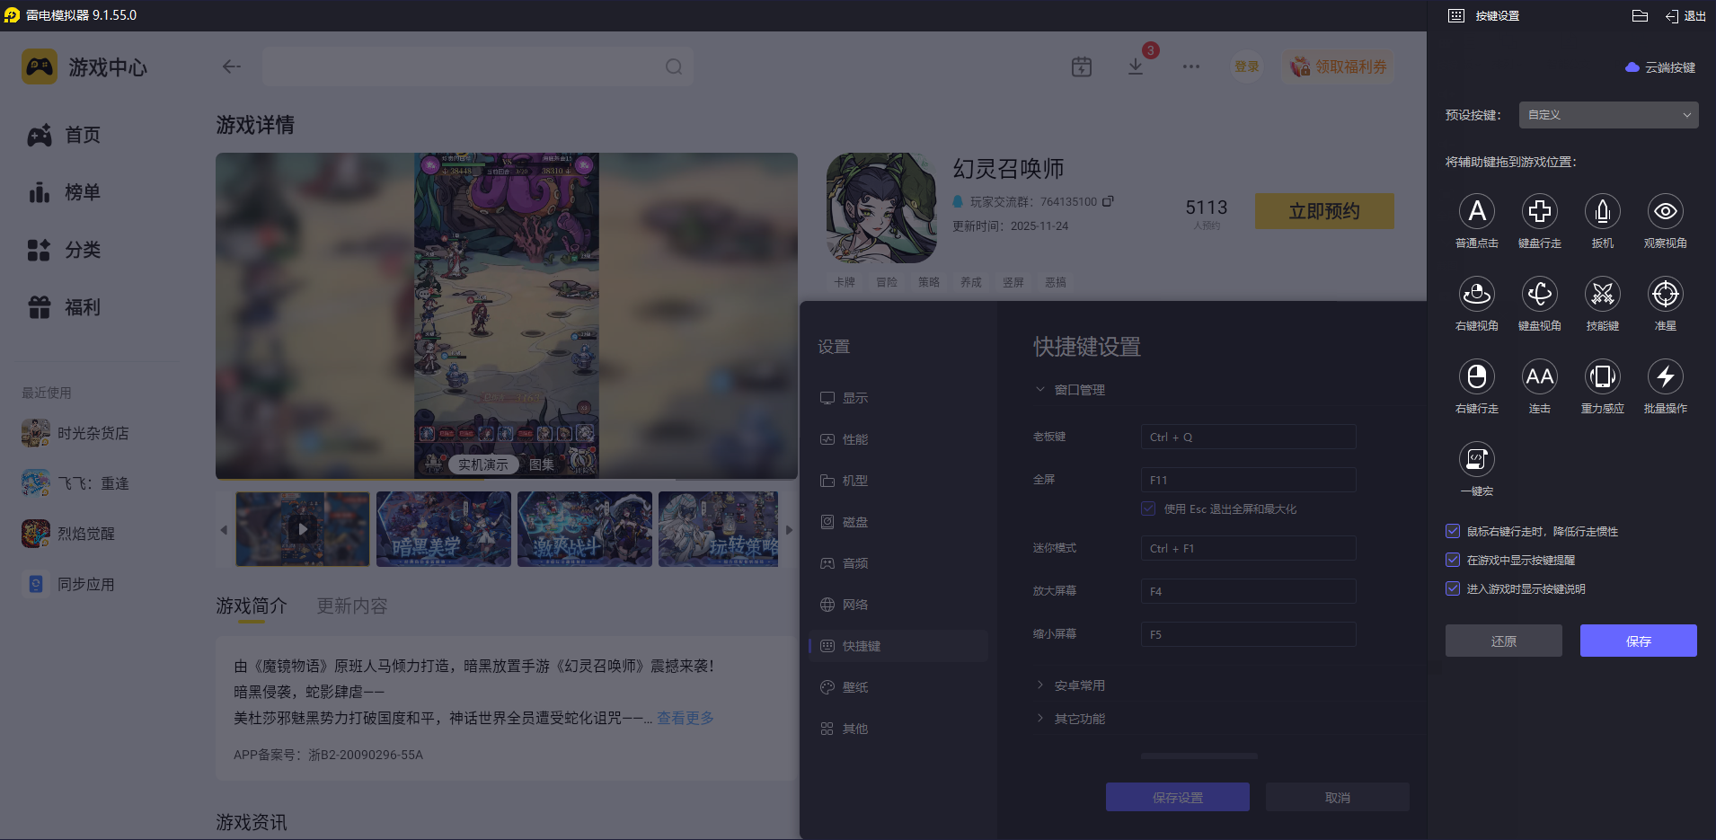The width and height of the screenshot is (1716, 840).
Task: Click 保存 to save key mappings
Action: 1637,640
